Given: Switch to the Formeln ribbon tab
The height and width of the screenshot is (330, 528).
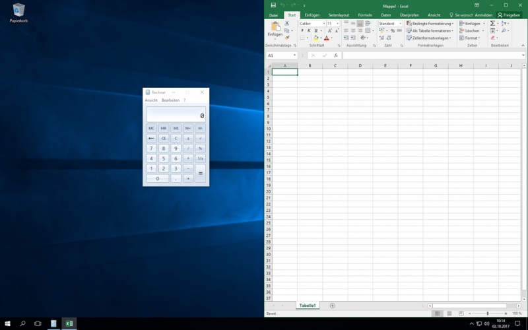Looking at the screenshot, I should pyautogui.click(x=365, y=15).
